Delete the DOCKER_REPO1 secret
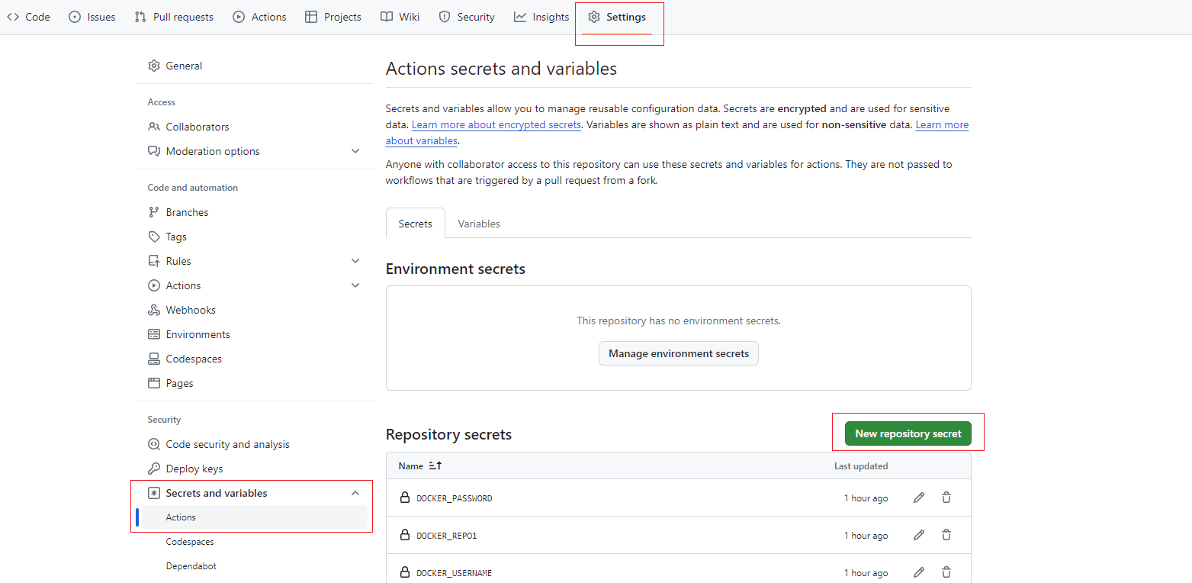Screen dimensions: 1192x583 point(946,535)
